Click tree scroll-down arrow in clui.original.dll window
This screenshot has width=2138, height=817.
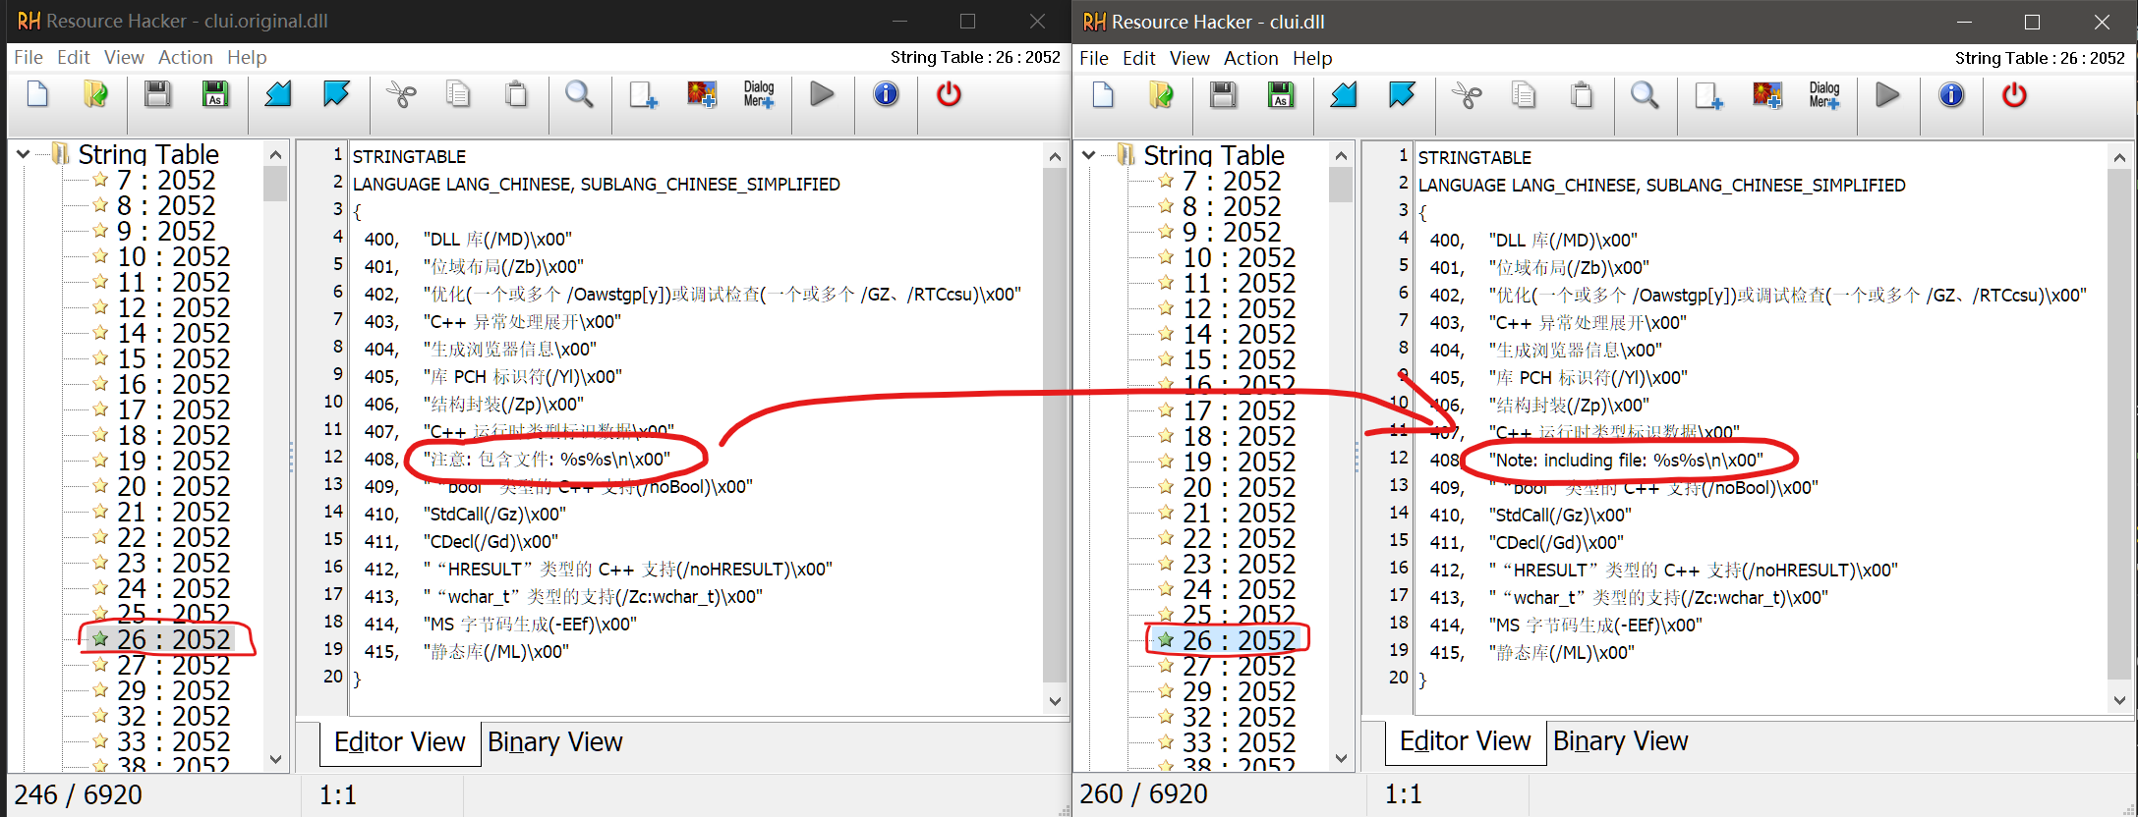275,759
